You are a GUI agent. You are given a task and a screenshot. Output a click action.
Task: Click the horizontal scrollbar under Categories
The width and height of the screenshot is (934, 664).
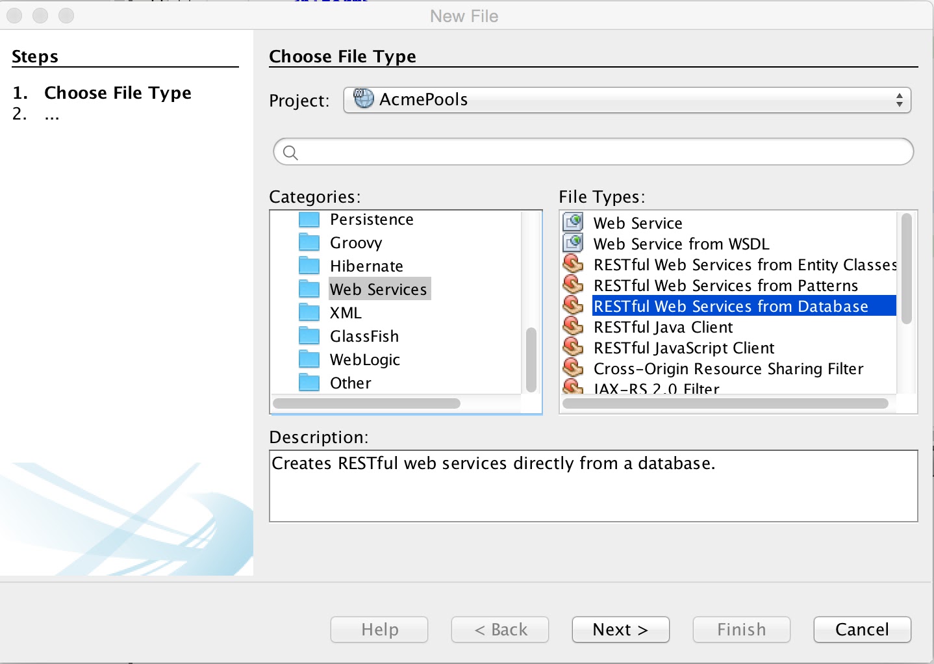(367, 403)
